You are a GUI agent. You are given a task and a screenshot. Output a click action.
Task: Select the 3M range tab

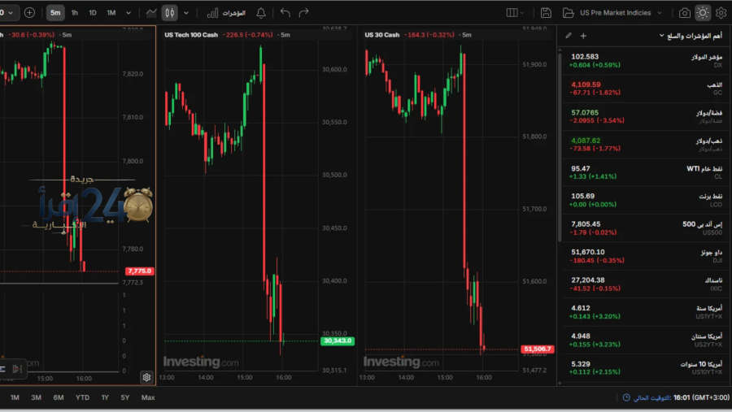36,397
